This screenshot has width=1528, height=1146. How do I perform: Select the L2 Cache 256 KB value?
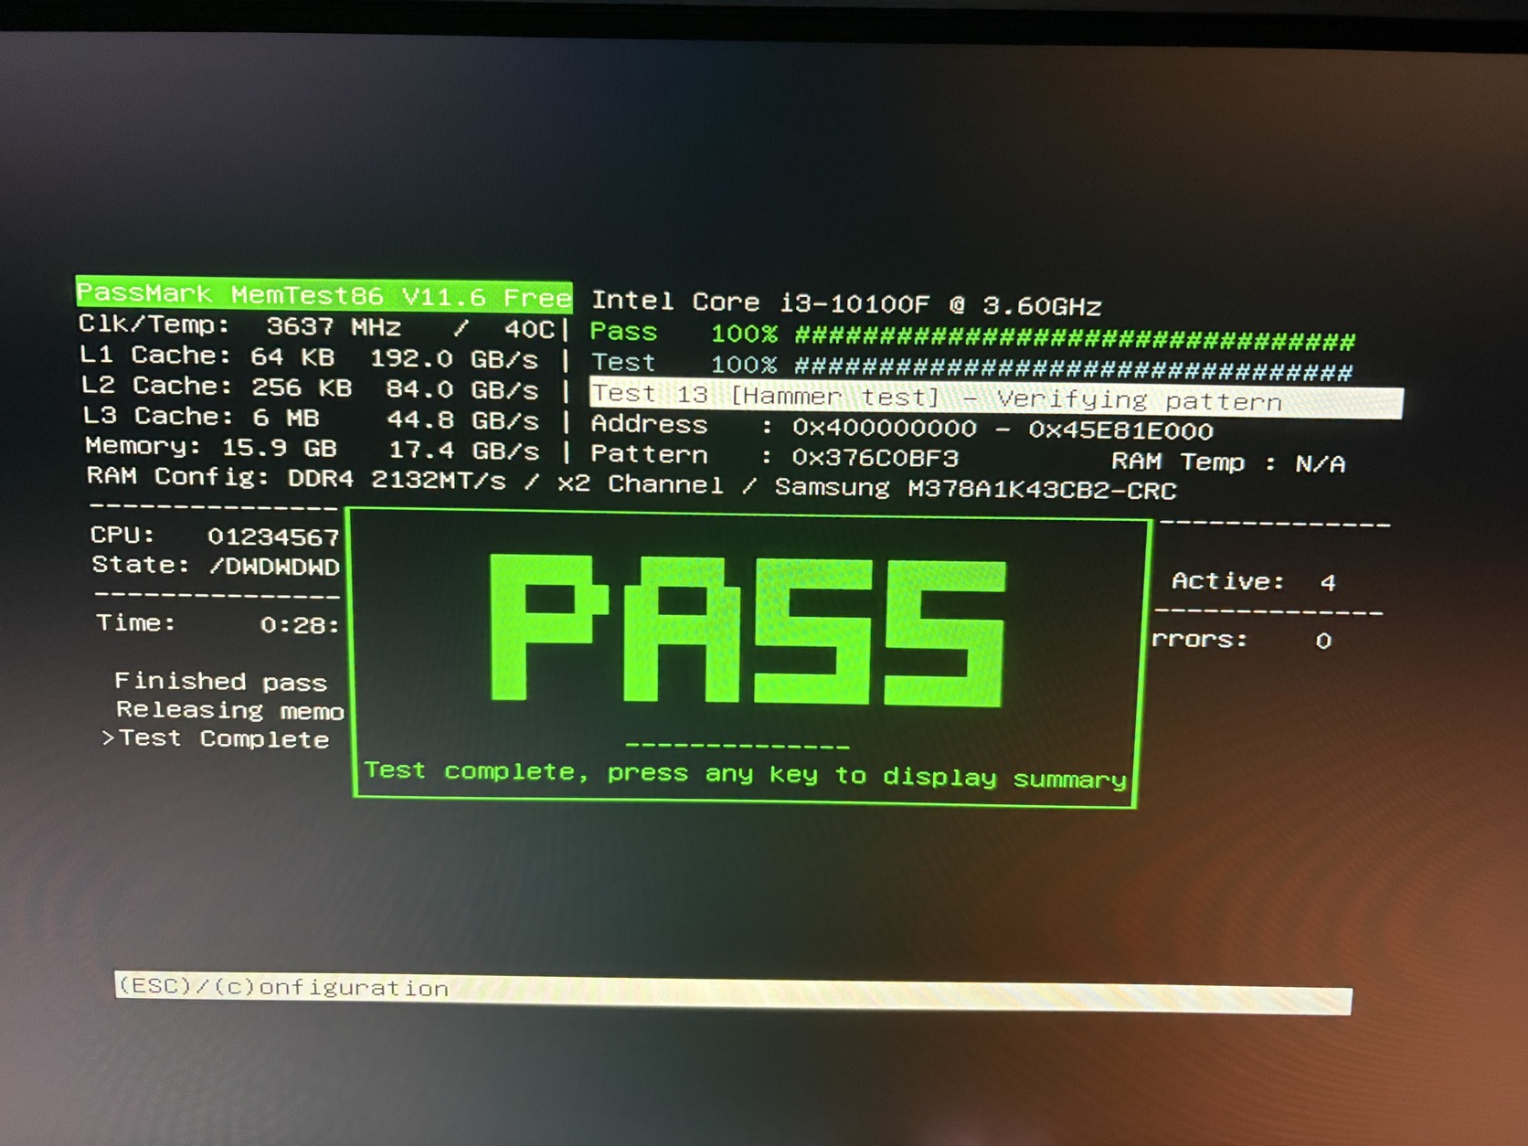(302, 387)
